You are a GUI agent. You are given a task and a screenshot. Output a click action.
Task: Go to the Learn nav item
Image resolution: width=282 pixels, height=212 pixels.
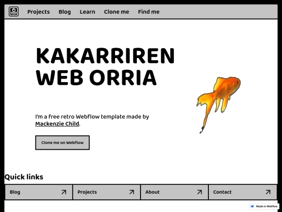click(87, 12)
